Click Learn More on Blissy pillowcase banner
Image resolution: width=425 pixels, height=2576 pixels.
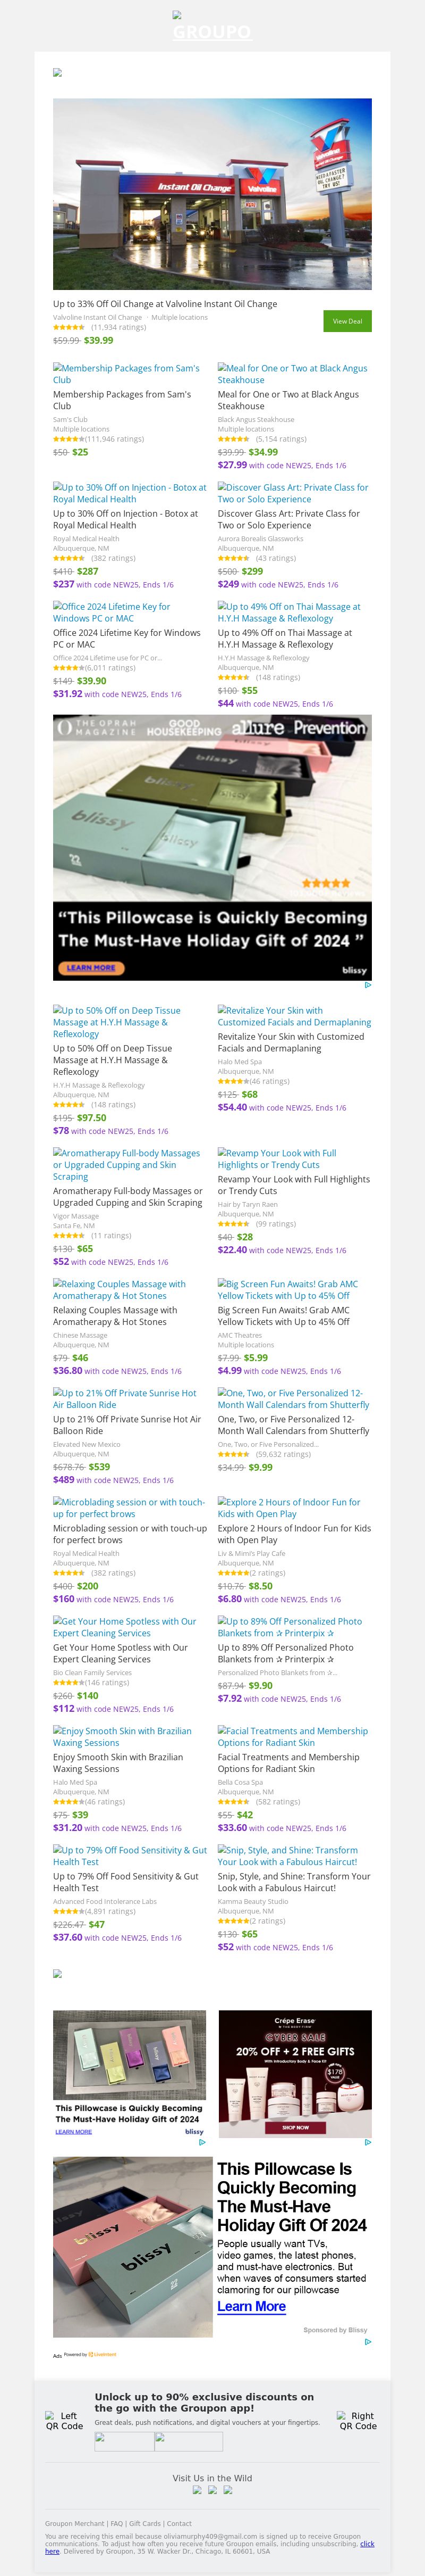tap(91, 967)
